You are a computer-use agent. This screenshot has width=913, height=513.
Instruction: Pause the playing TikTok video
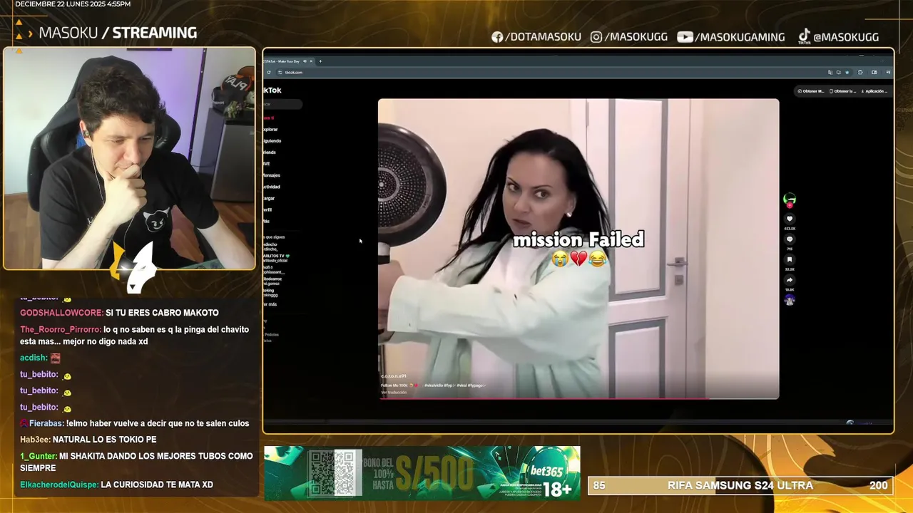(x=578, y=249)
